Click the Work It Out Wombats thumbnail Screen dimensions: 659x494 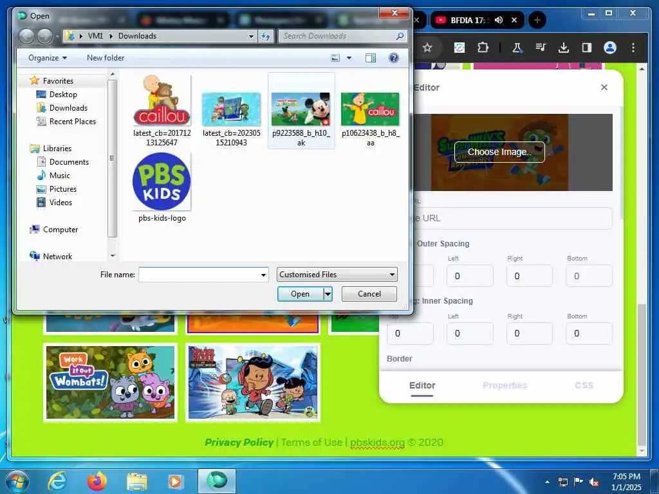pyautogui.click(x=110, y=382)
